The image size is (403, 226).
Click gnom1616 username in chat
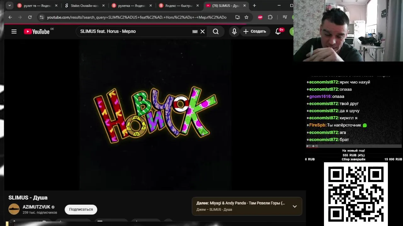320,96
